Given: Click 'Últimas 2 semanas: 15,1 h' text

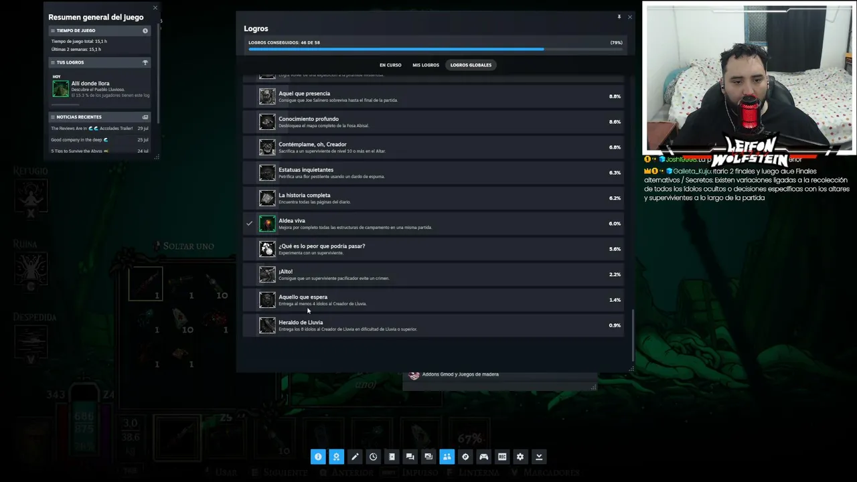Looking at the screenshot, I should (x=76, y=50).
